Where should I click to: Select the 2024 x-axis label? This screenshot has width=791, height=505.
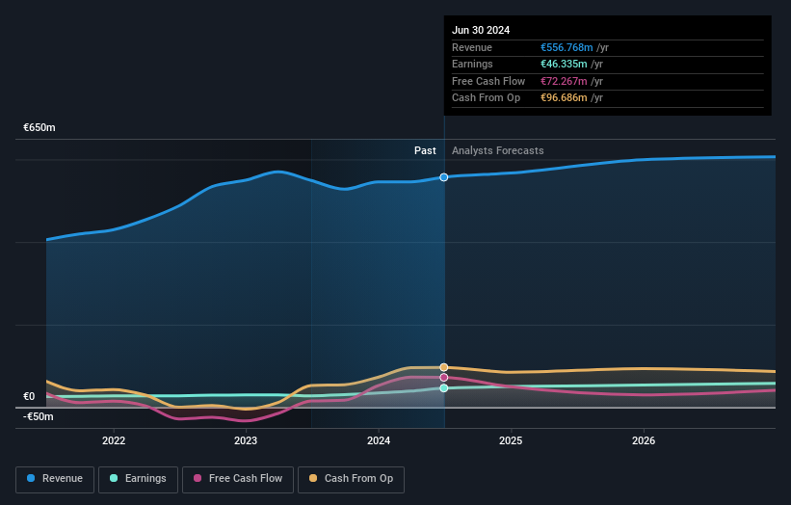tap(379, 440)
